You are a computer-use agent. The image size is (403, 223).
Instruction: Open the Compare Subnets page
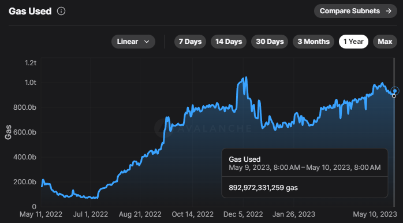tap(356, 11)
